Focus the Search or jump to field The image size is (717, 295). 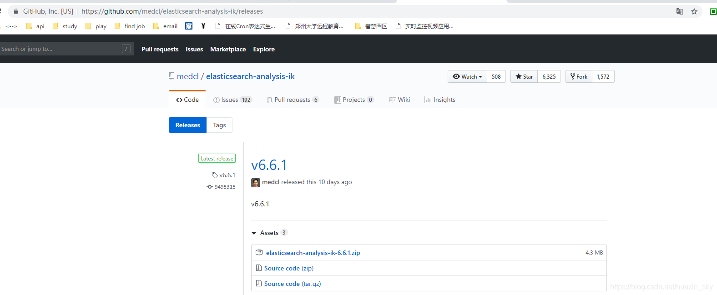tap(66, 49)
